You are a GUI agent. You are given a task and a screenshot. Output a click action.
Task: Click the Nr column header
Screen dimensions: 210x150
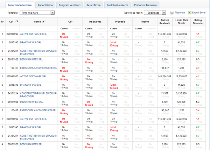click(x=2, y=22)
